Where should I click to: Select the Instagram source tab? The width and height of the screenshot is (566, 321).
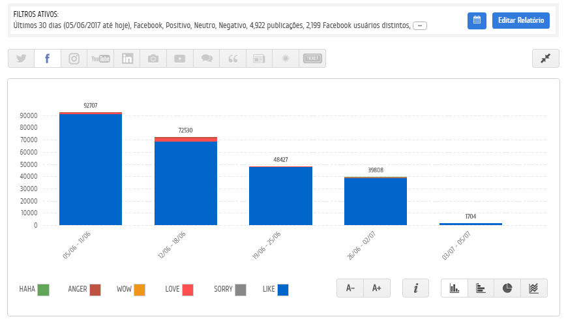pyautogui.click(x=74, y=59)
